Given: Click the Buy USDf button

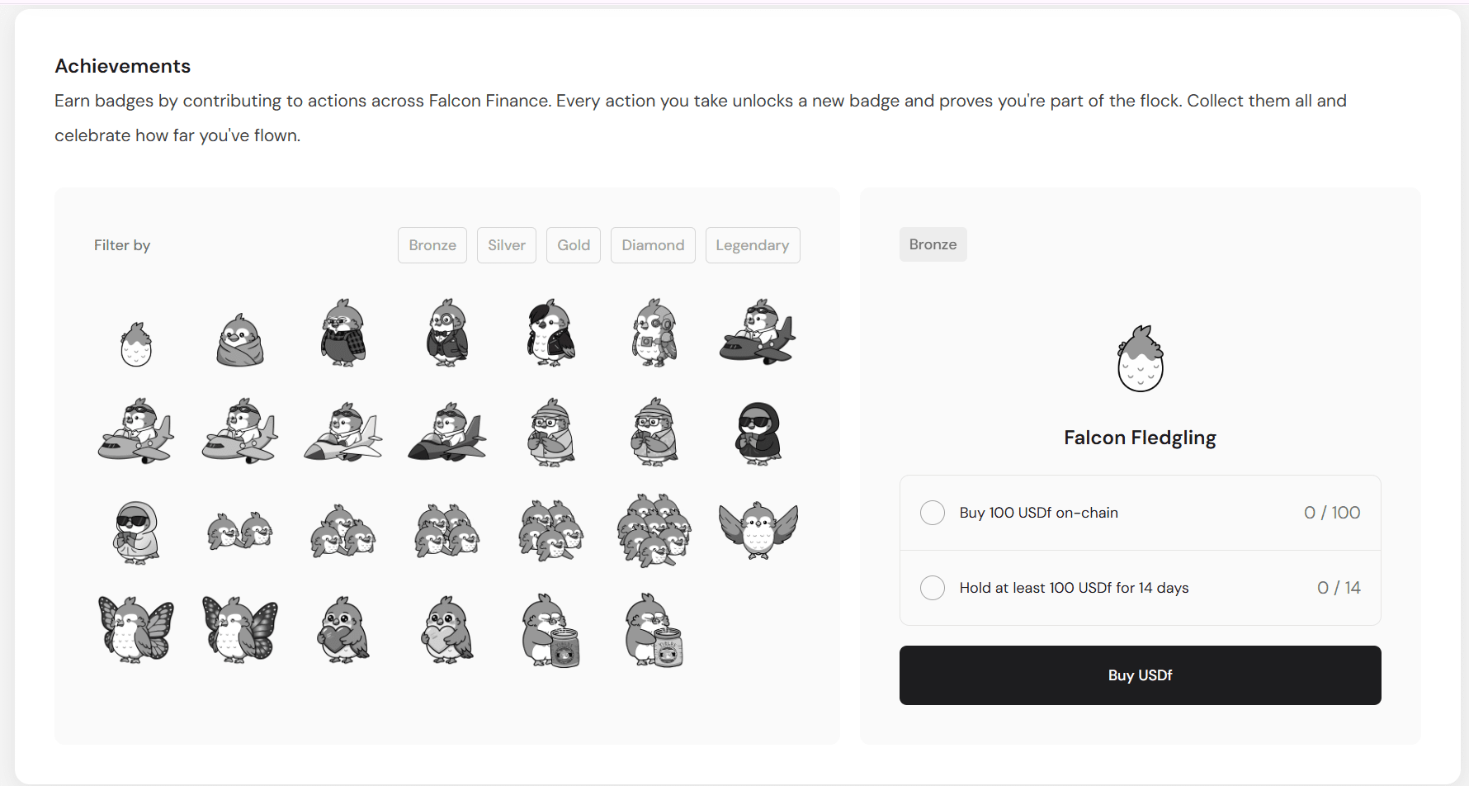Looking at the screenshot, I should click(1141, 675).
